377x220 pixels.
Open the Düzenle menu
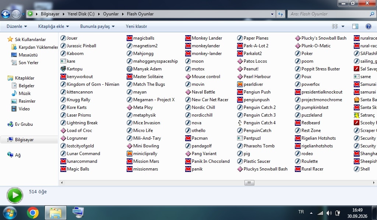[x=17, y=26]
